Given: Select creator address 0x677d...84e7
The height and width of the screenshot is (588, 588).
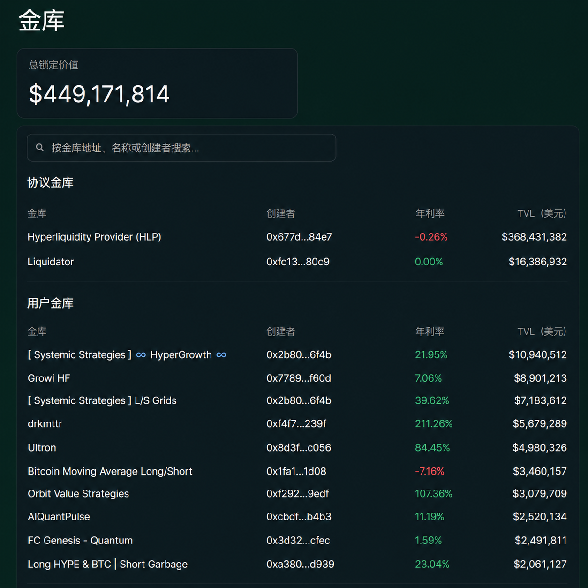Looking at the screenshot, I should 299,237.
